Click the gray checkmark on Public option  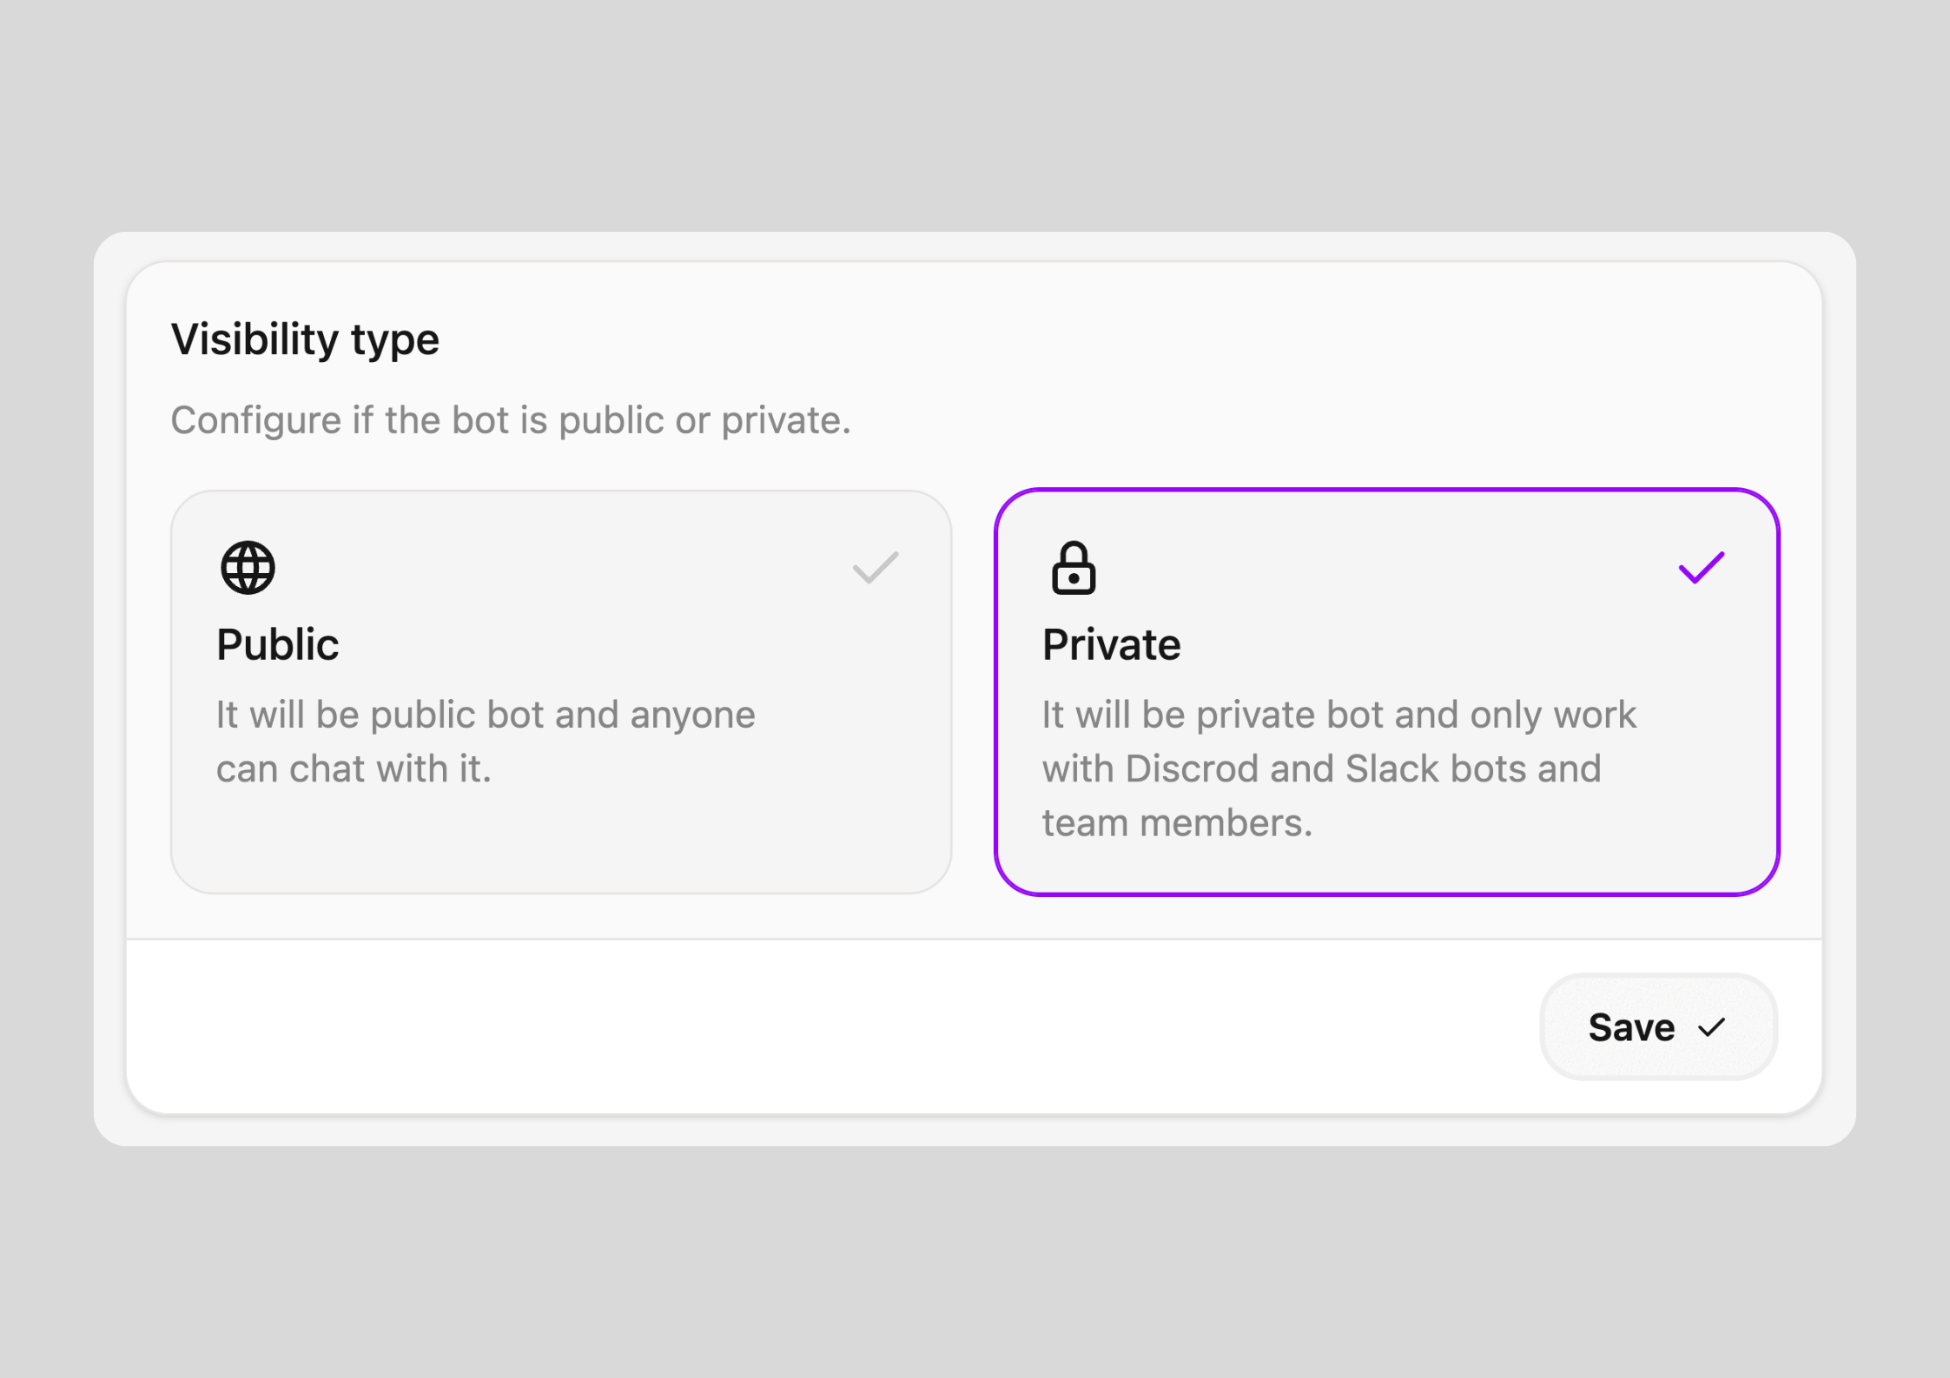(875, 568)
